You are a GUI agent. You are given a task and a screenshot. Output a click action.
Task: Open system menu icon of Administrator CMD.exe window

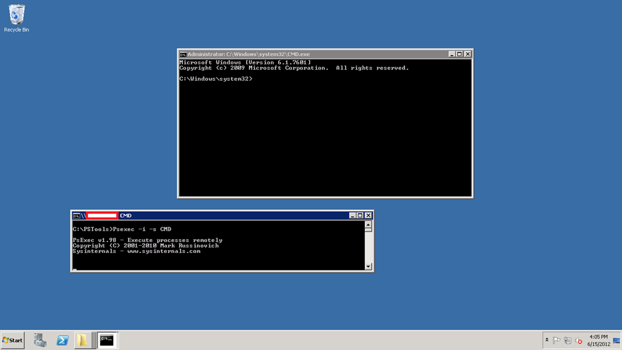coord(183,54)
